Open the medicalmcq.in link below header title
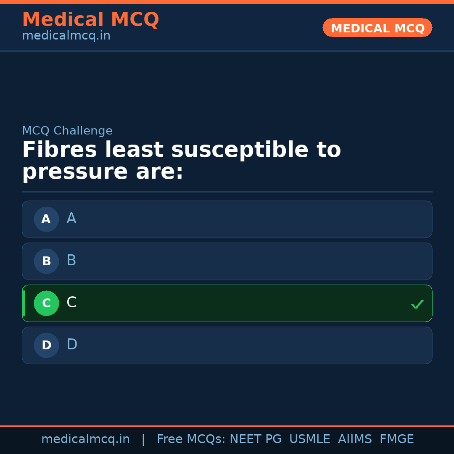This screenshot has height=454, width=454. click(x=66, y=36)
